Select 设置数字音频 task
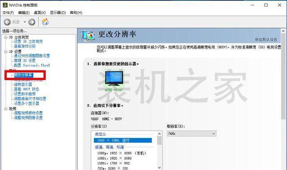 click(x=25, y=94)
